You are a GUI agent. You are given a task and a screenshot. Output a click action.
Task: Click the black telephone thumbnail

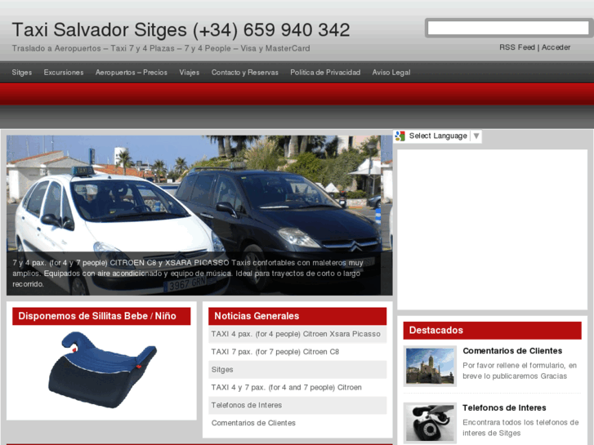click(x=430, y=423)
